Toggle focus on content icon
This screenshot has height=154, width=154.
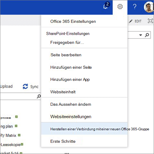point(150,21)
